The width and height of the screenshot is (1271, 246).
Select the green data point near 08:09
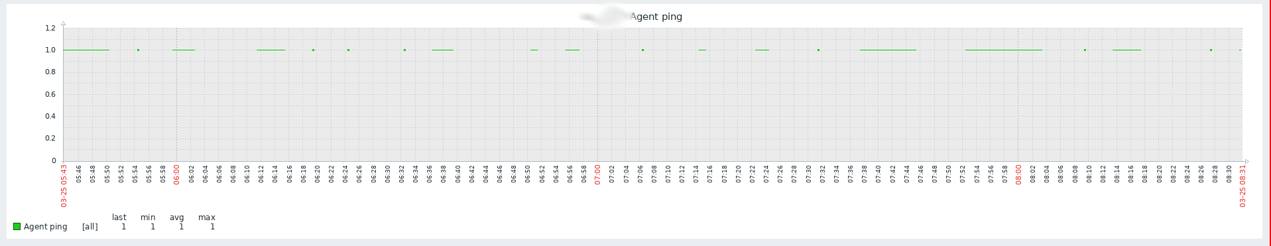coord(1085,50)
